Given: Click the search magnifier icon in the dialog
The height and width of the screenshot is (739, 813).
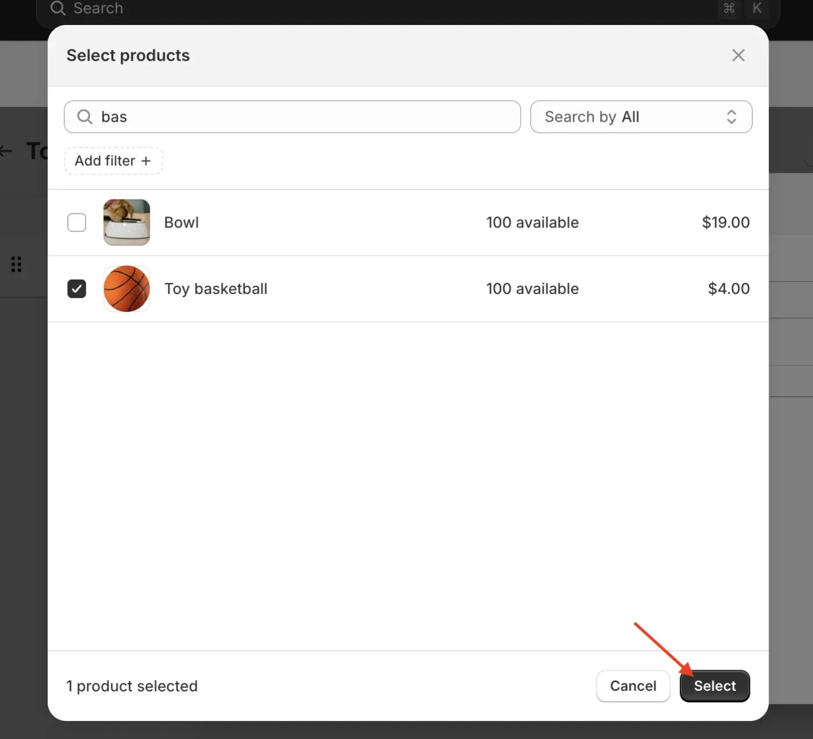Looking at the screenshot, I should 84,117.
